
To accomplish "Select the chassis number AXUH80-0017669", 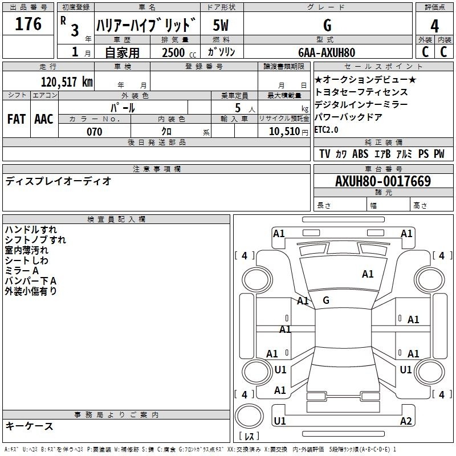I will coord(383,181).
